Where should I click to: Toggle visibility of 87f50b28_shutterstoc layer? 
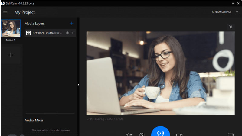point(67,33)
